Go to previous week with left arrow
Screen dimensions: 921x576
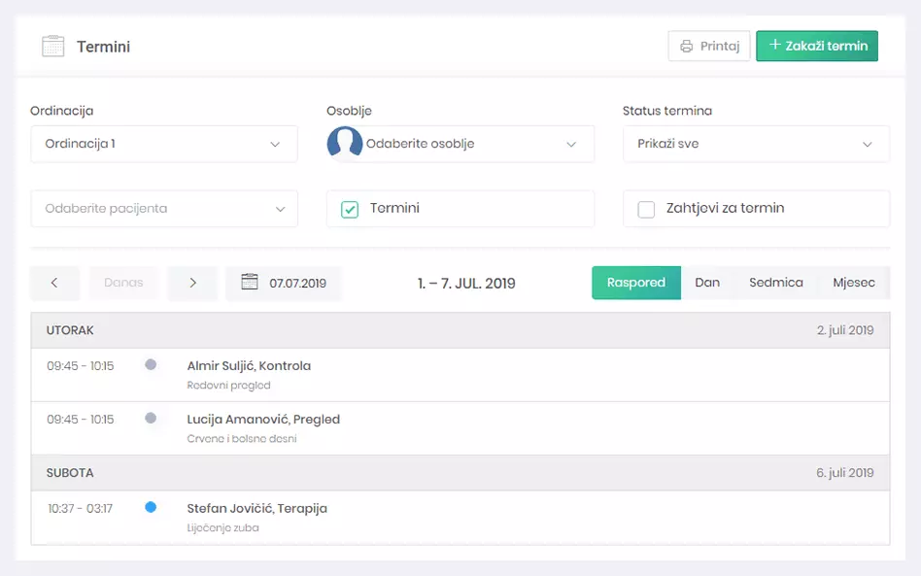pyautogui.click(x=54, y=283)
